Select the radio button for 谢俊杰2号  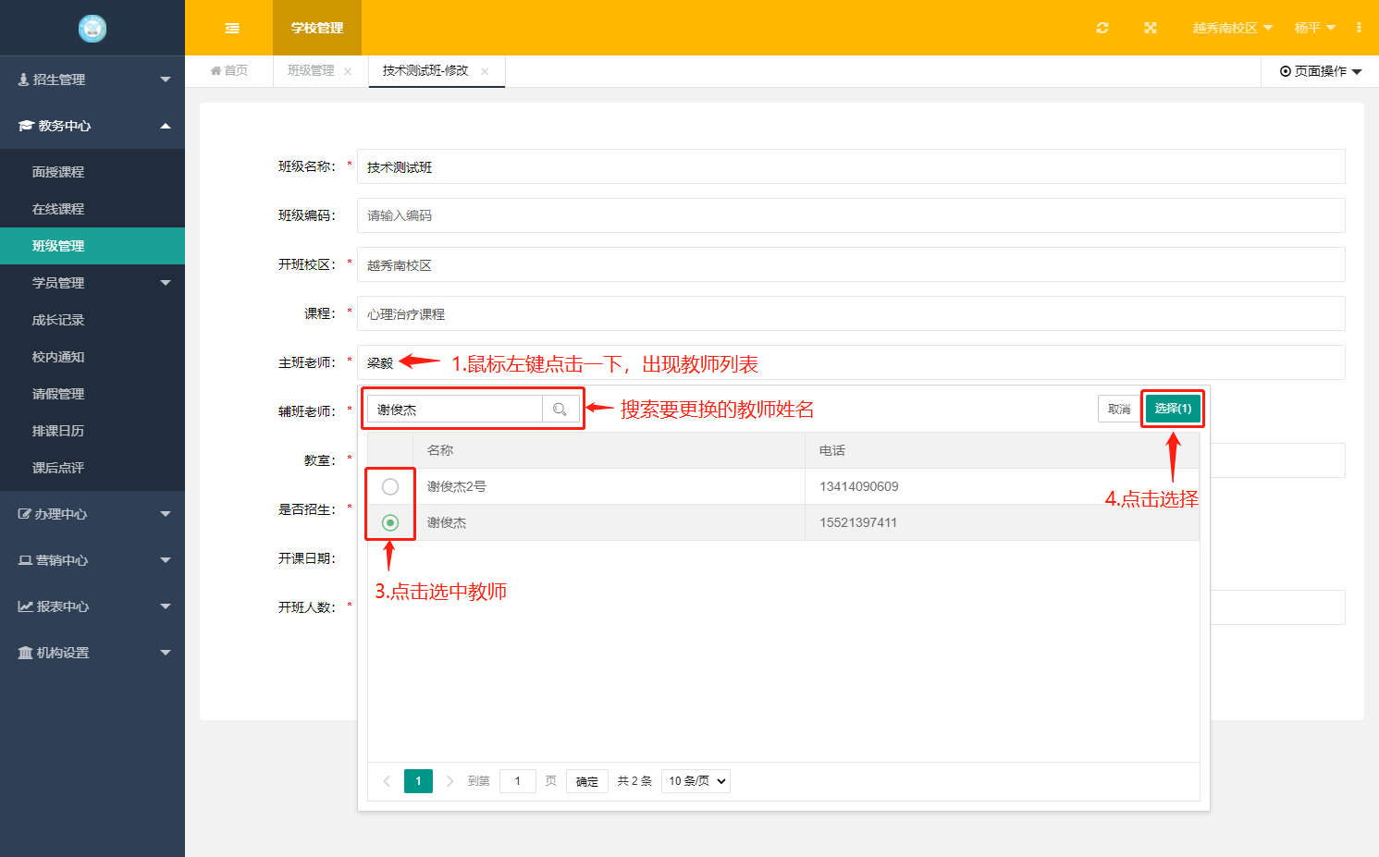point(390,486)
